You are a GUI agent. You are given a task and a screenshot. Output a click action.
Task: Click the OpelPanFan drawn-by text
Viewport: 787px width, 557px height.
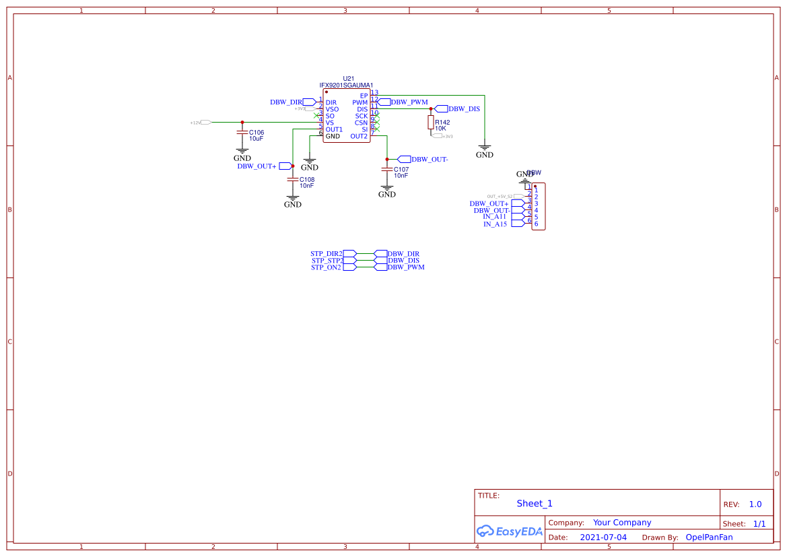(709, 537)
